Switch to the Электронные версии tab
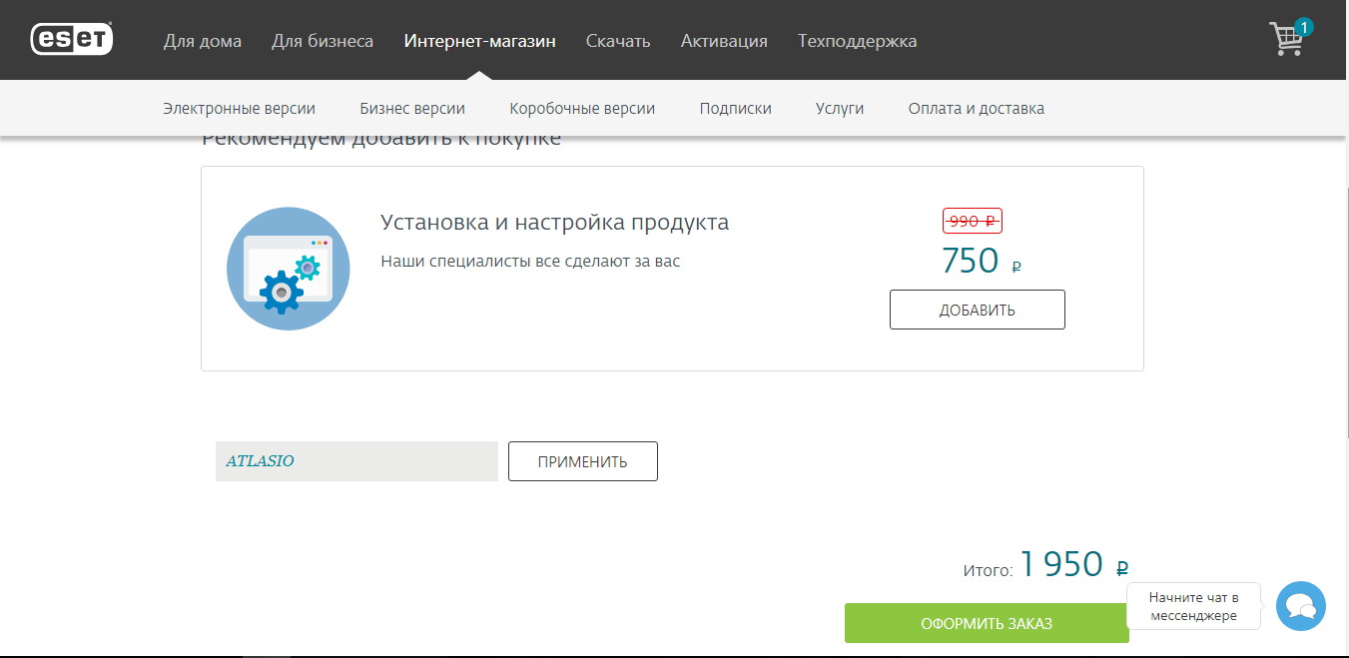This screenshot has height=658, width=1349. [239, 109]
